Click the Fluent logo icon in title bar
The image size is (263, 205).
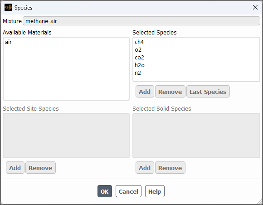click(8, 7)
